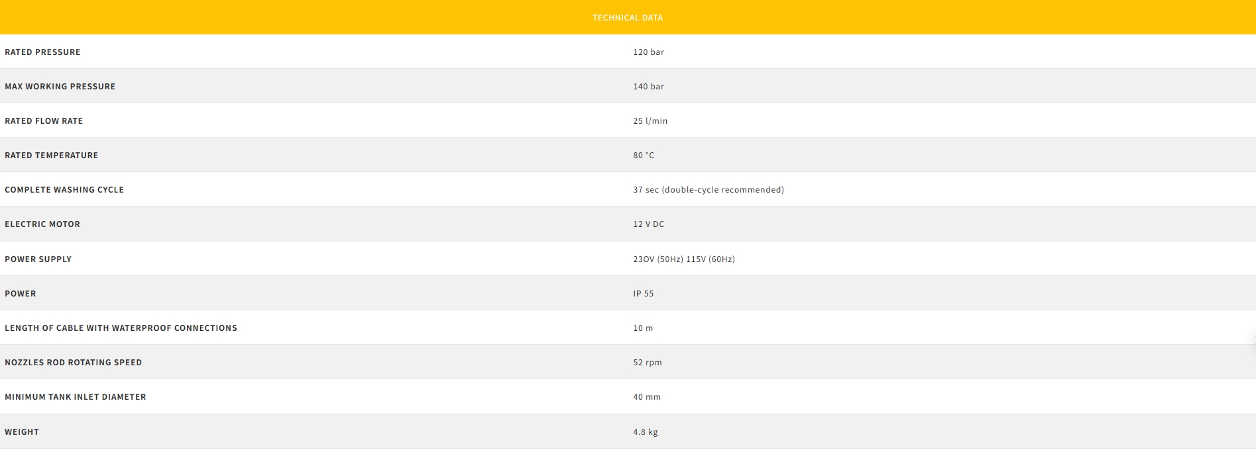The image size is (1256, 450).
Task: Click the 4.8 kg weight value
Action: coord(645,432)
